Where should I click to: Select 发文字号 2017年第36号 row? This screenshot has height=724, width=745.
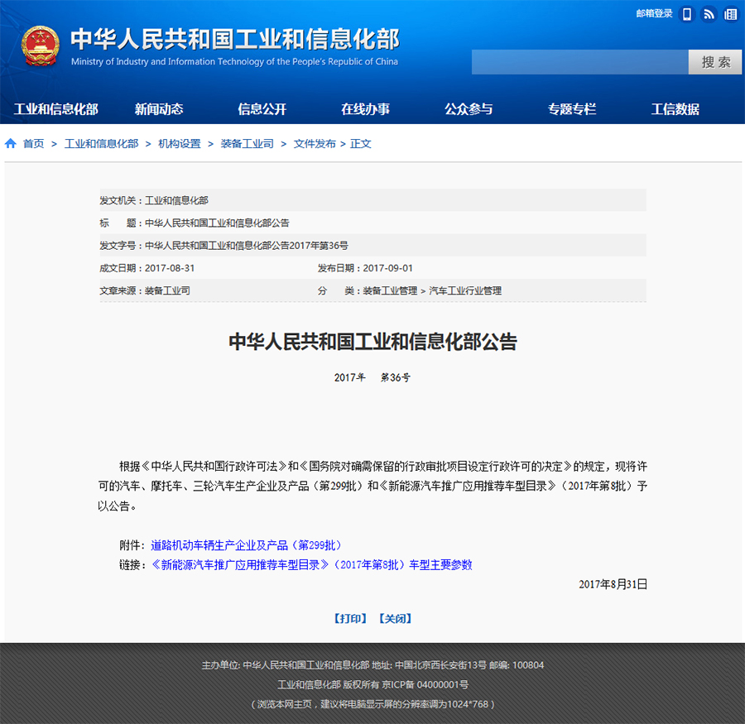[x=372, y=245]
